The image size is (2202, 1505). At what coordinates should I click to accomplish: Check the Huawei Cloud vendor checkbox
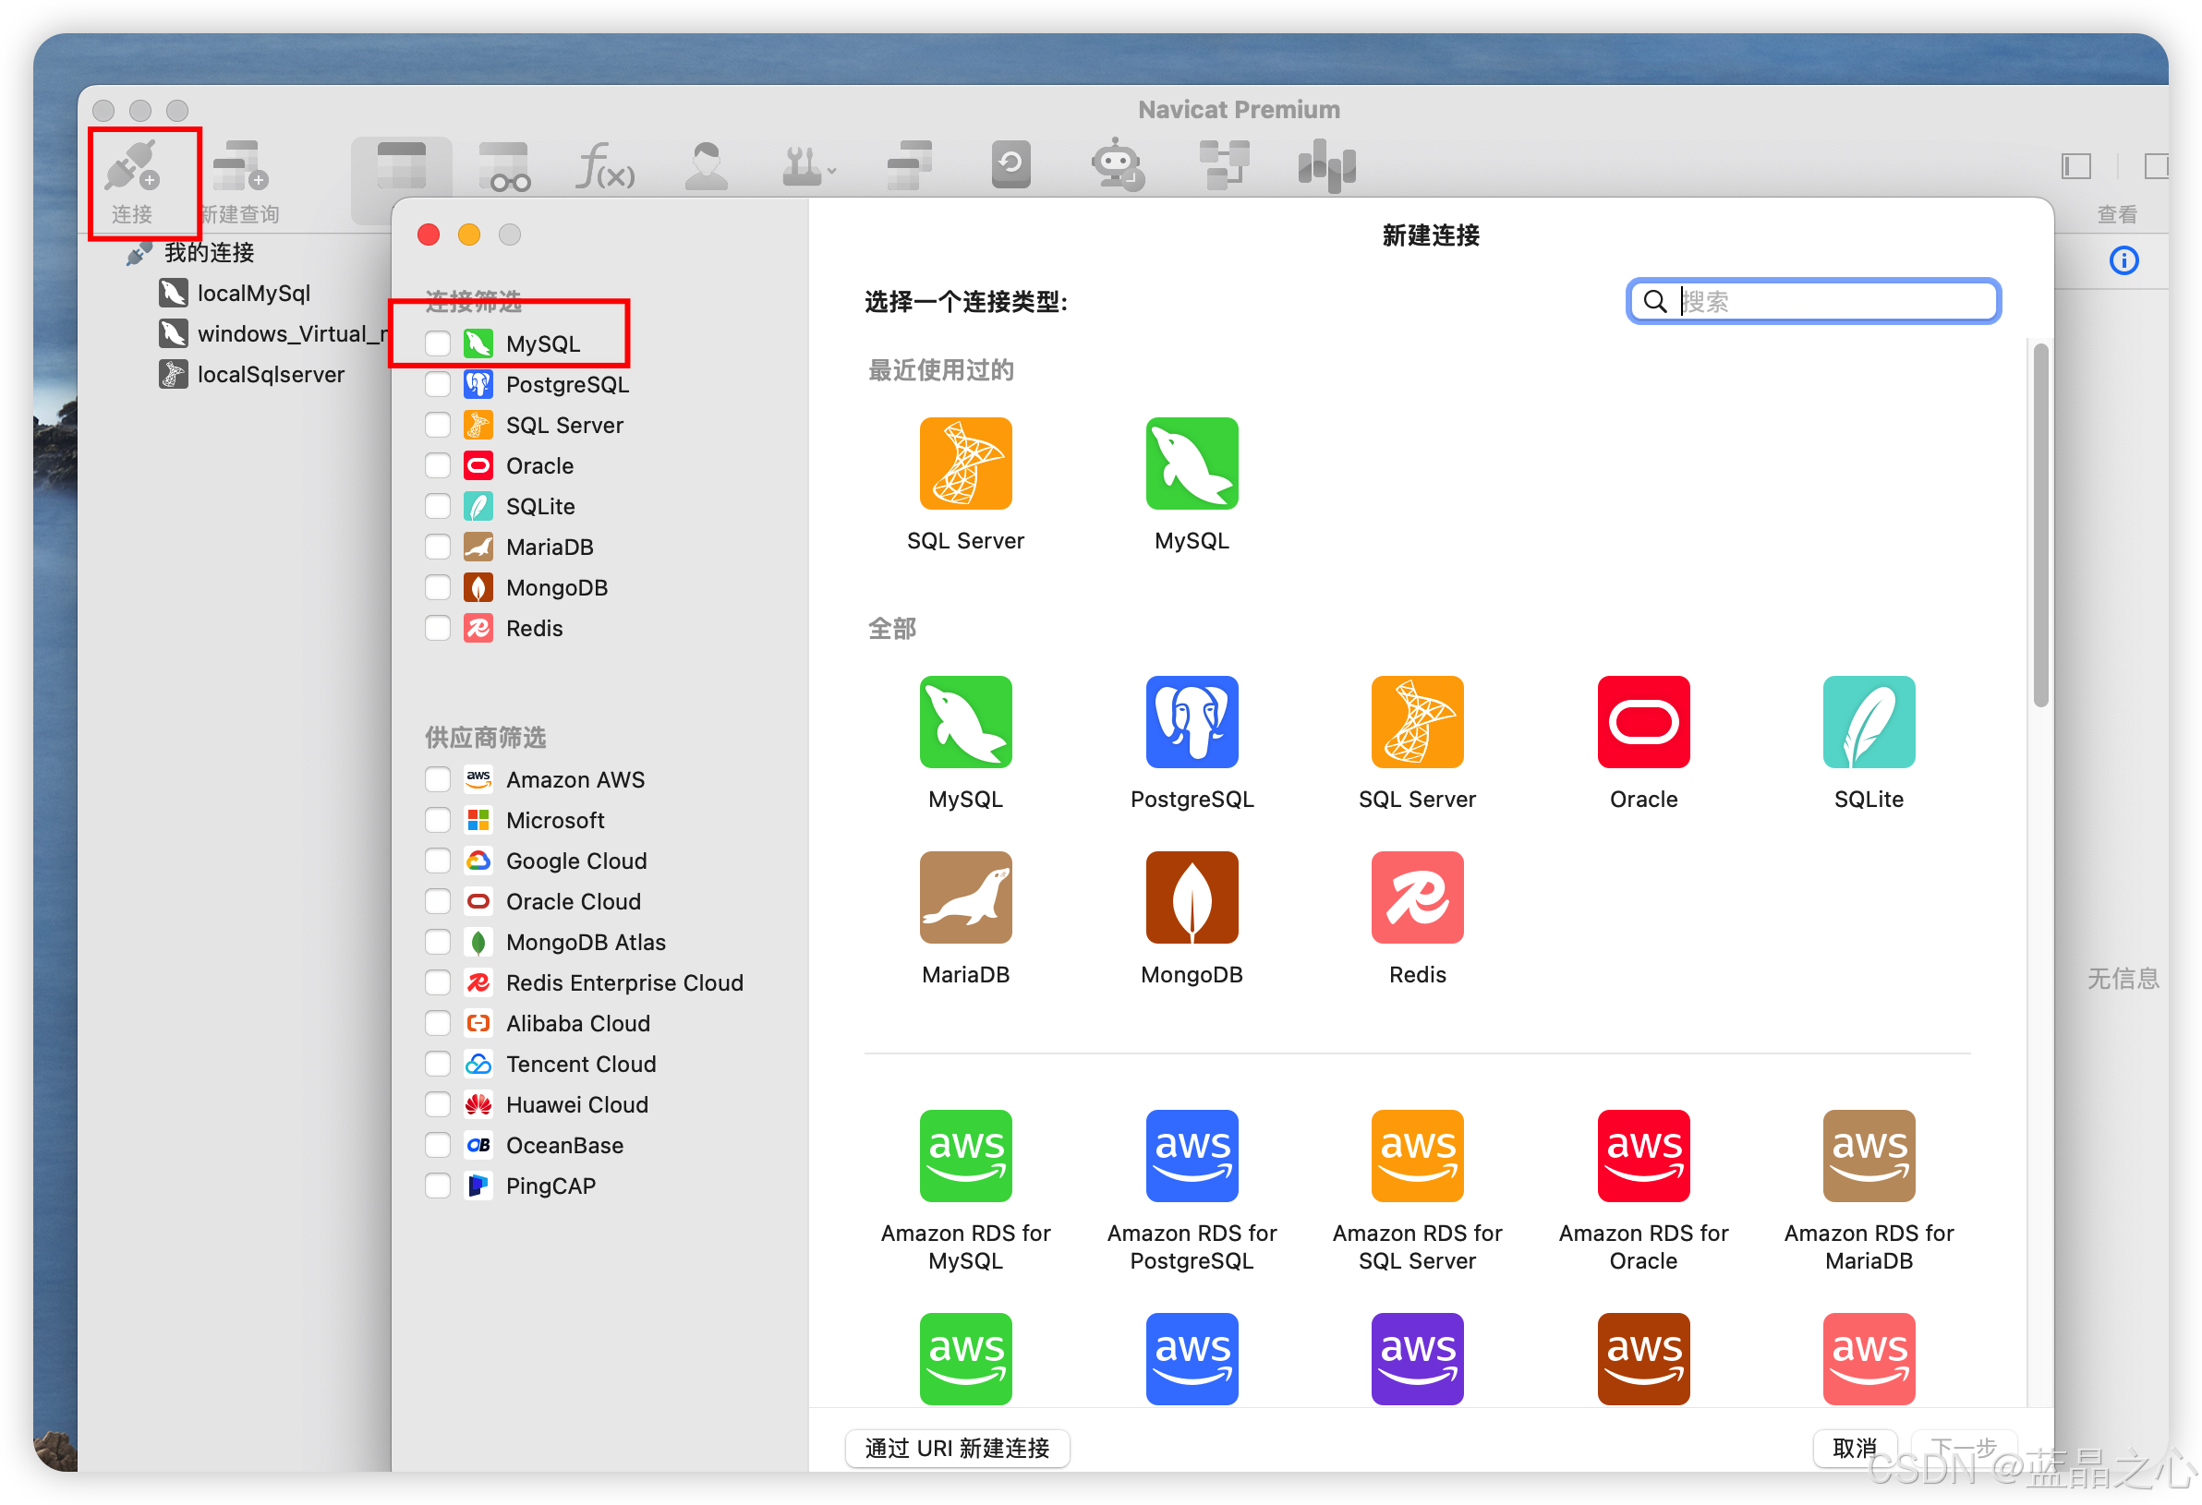(438, 1106)
